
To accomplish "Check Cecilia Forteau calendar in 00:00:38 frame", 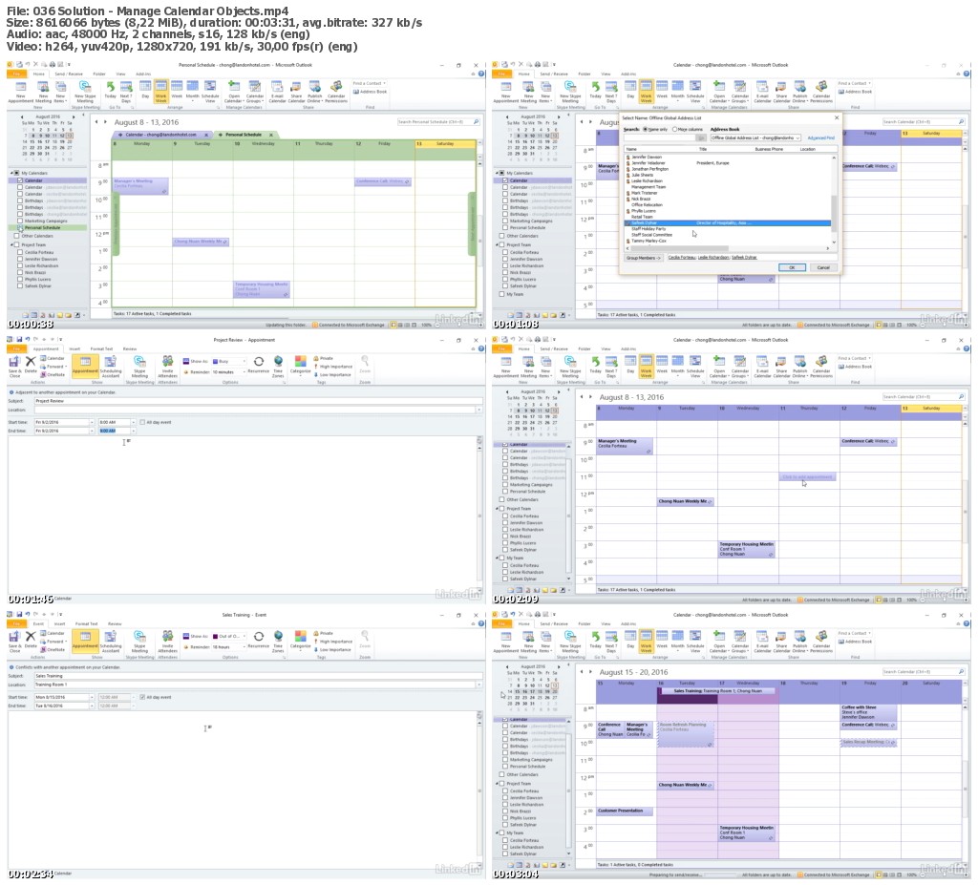I will tap(21, 252).
